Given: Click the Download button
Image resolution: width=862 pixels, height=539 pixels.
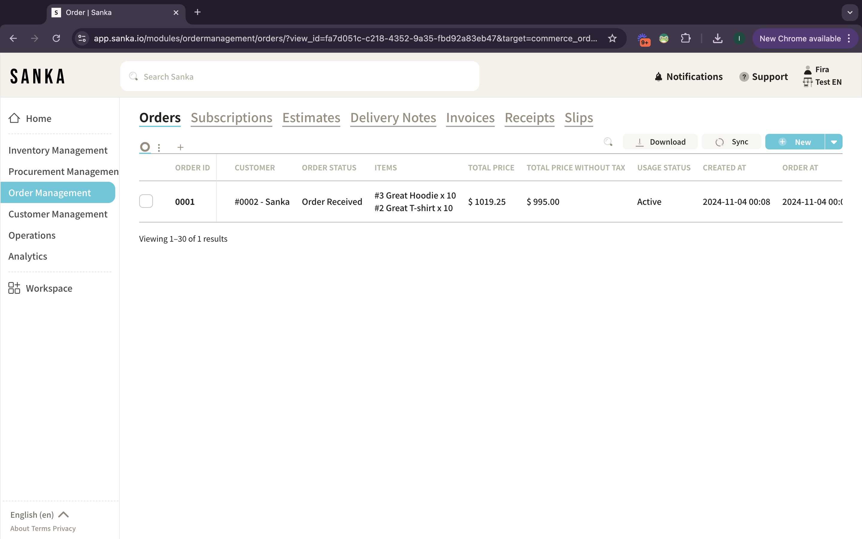Looking at the screenshot, I should [x=660, y=142].
